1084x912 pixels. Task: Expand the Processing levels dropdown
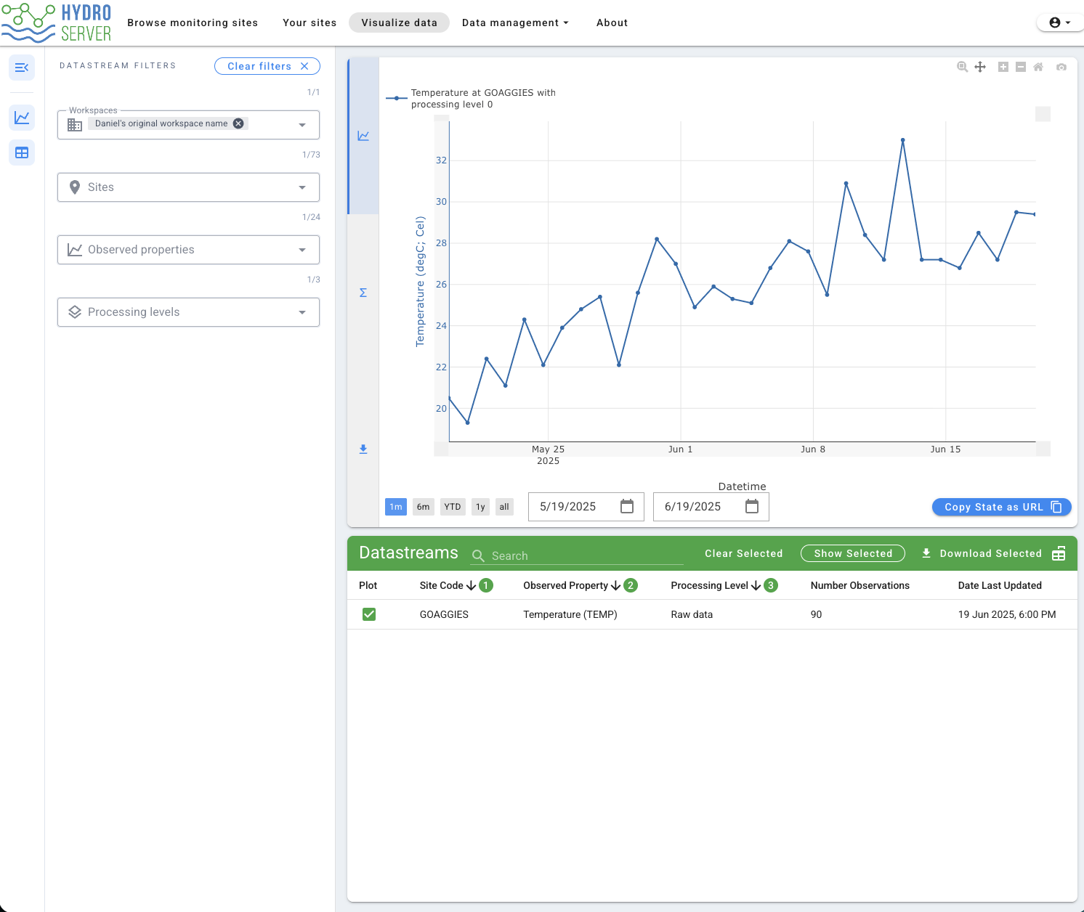coord(189,312)
